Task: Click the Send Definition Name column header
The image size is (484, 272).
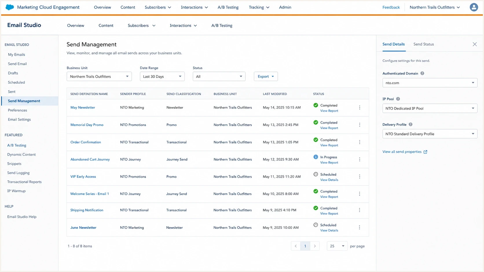Action: point(89,94)
